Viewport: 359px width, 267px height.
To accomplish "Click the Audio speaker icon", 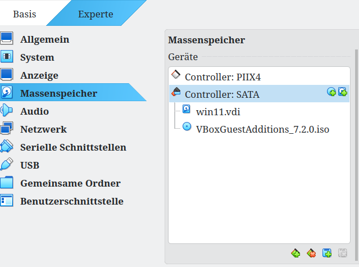I will (7, 111).
